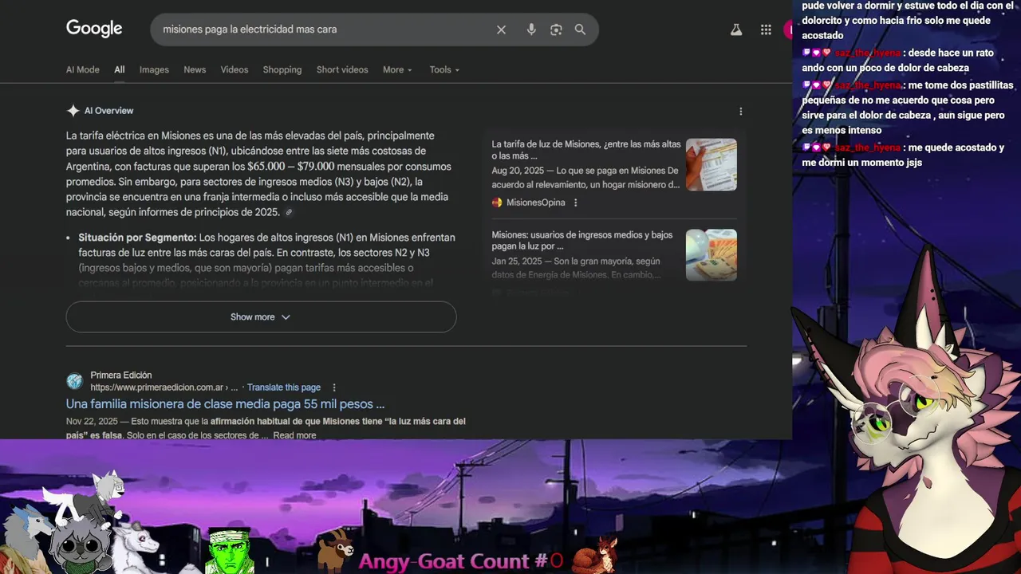Open 'La tarifa de luz de Misiones' source
1021x574 pixels.
(586, 150)
